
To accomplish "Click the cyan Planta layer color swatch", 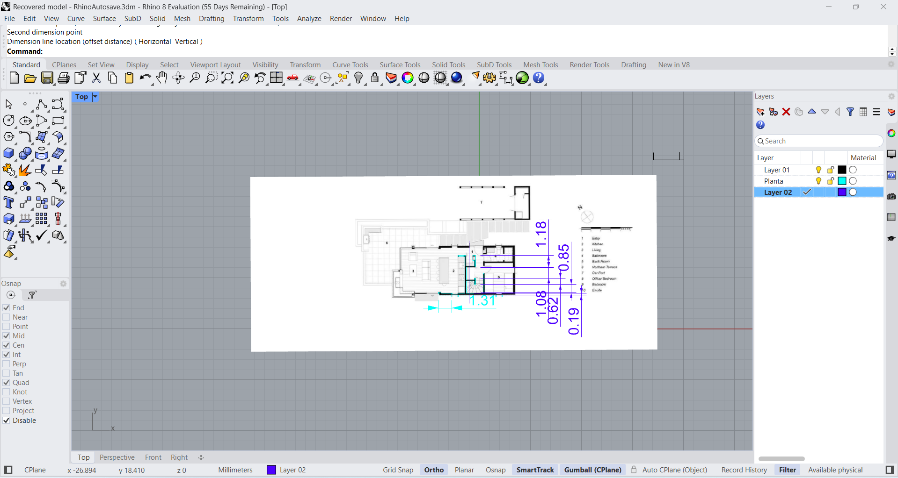I will pyautogui.click(x=842, y=181).
